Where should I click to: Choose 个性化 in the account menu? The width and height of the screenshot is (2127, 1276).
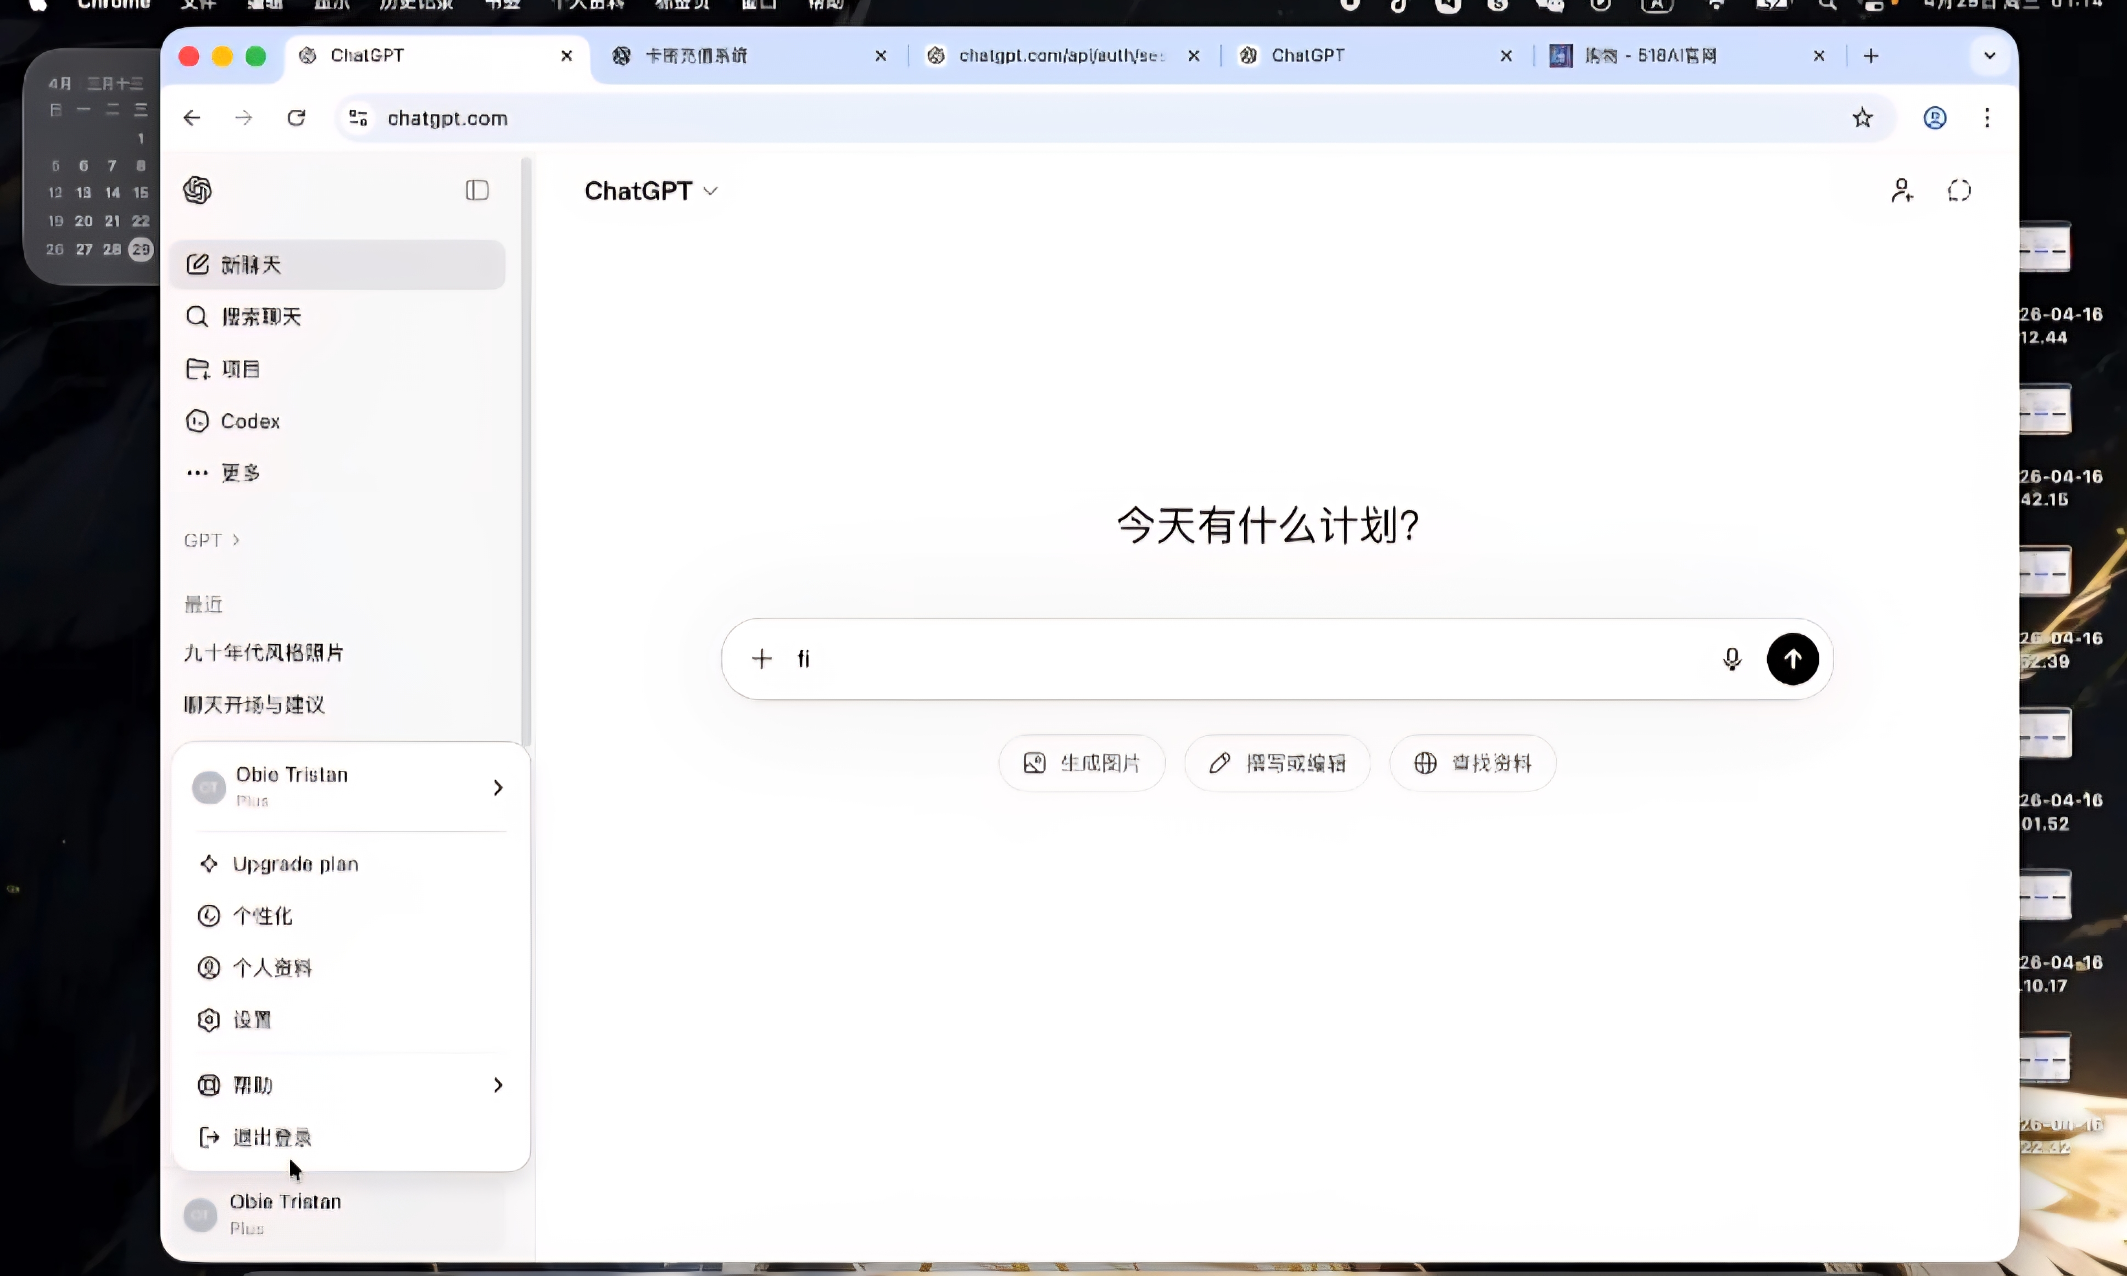[350, 916]
